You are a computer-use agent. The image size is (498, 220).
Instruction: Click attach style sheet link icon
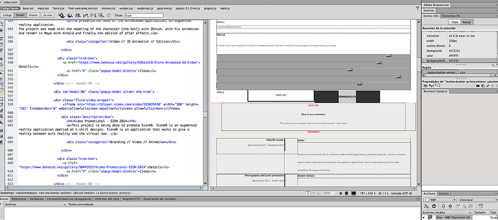[x=479, y=86]
